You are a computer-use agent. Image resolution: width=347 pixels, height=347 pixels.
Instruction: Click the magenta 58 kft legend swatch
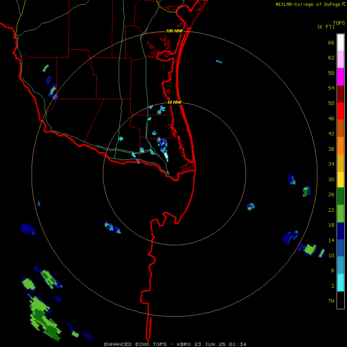click(x=340, y=77)
